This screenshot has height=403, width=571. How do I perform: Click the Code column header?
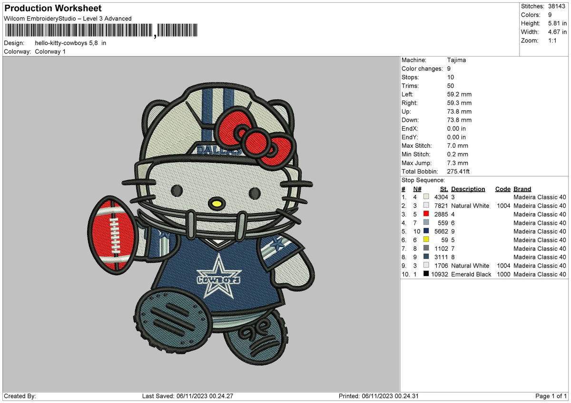coord(502,189)
